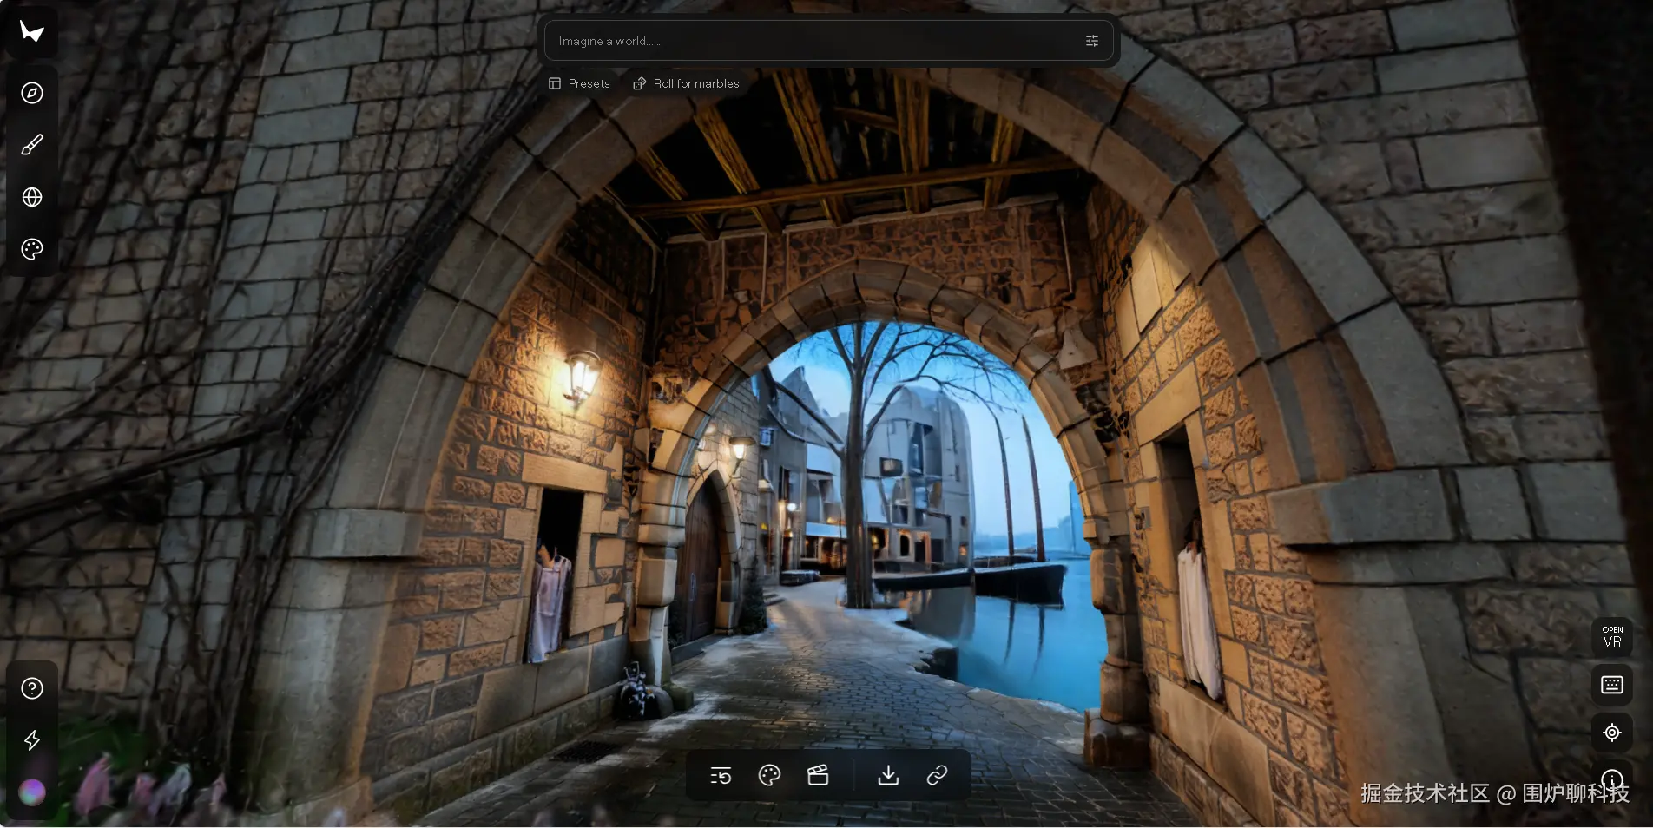Click the lightning bolt icon
This screenshot has height=828, width=1653.
coord(32,740)
